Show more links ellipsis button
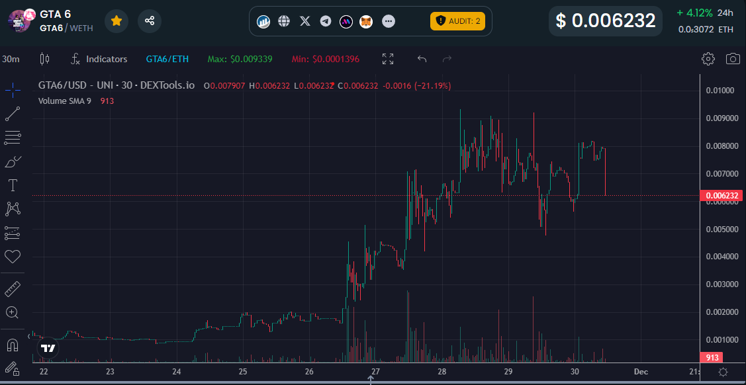The width and height of the screenshot is (746, 385). click(389, 21)
